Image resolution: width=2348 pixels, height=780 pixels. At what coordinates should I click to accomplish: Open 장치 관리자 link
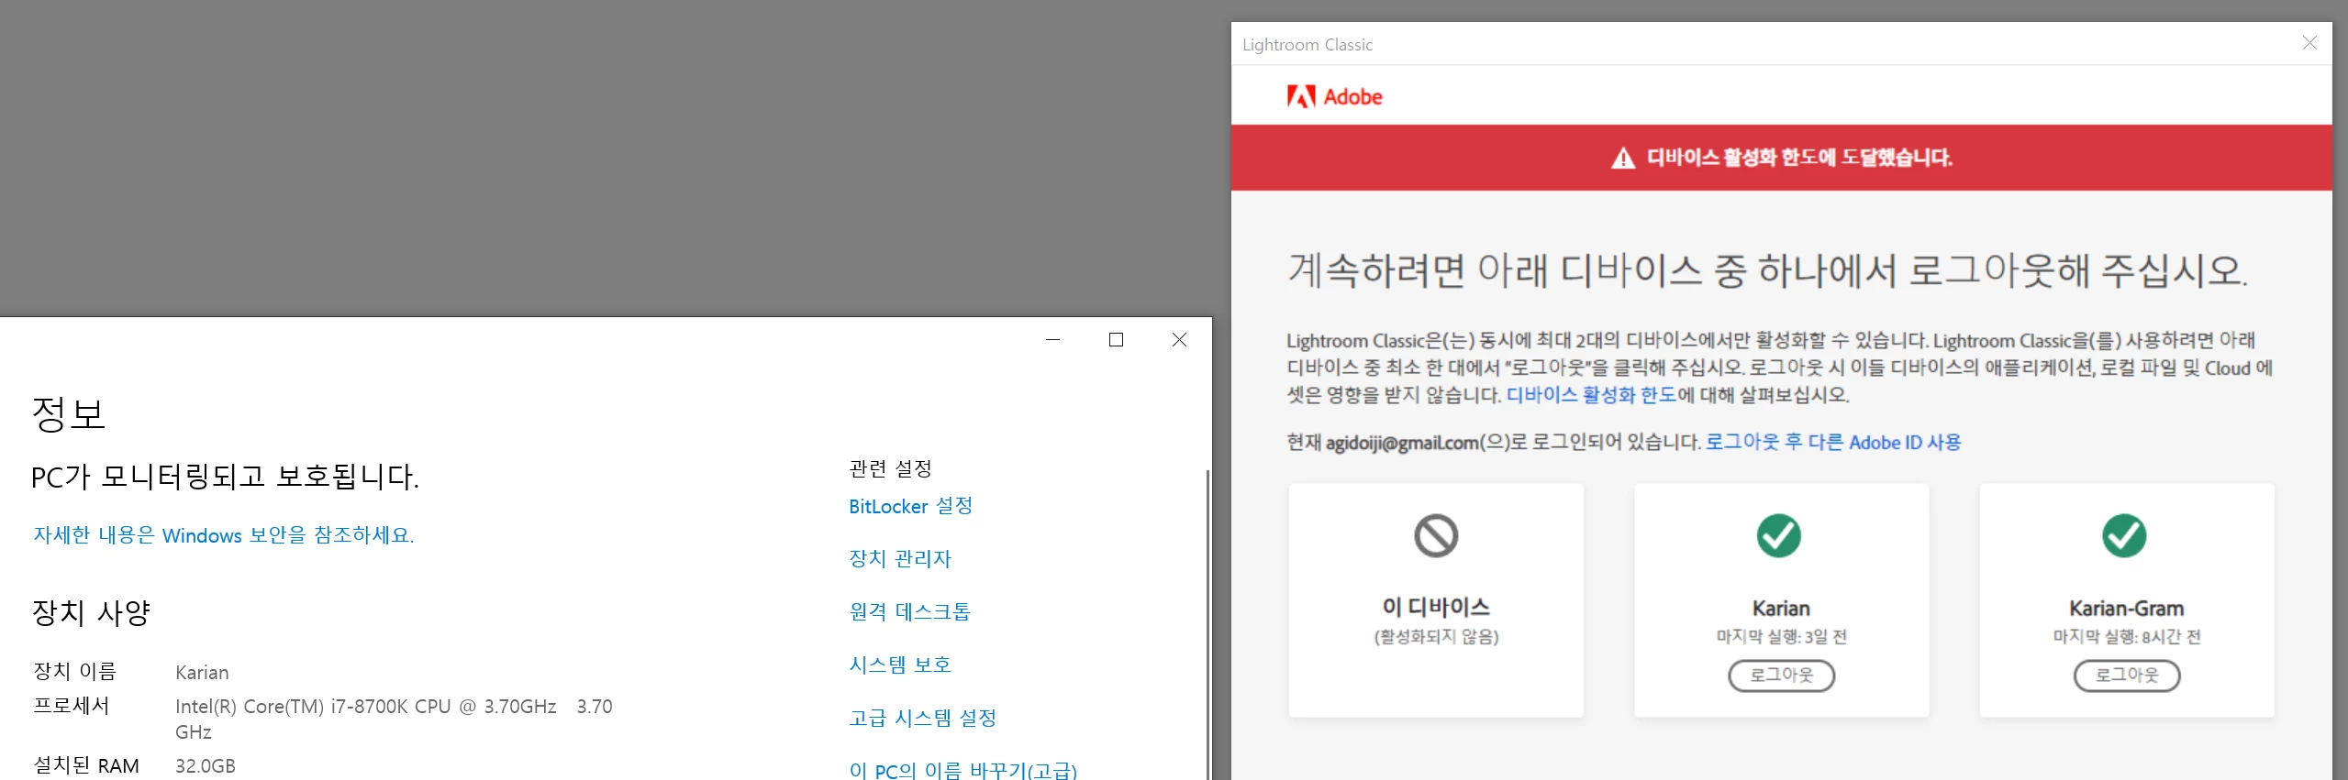[900, 558]
